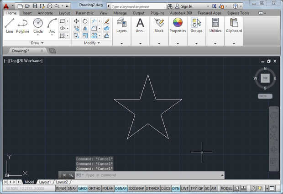
Task: Open the AutoCAD application menu
Action: coord(6,6)
